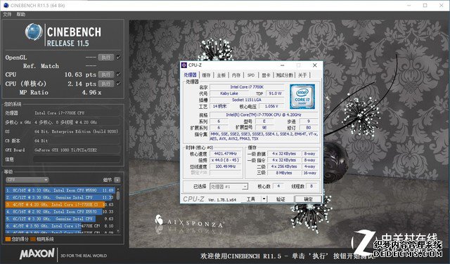
Task: Toggle the CPU test checkbox
Action: point(118,74)
